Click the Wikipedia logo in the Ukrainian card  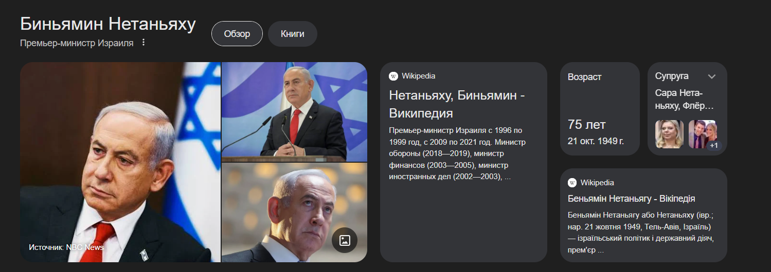[572, 183]
